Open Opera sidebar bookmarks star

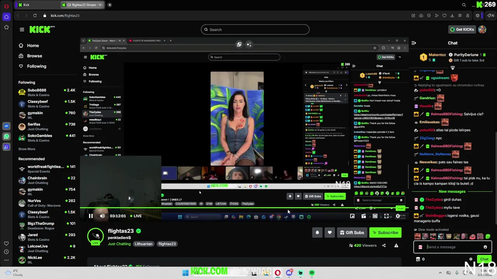click(6, 27)
